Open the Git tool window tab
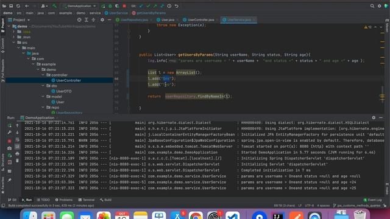 12,200
